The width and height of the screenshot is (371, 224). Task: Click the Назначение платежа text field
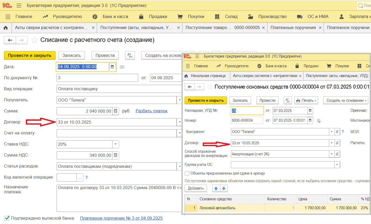[x=119, y=198]
